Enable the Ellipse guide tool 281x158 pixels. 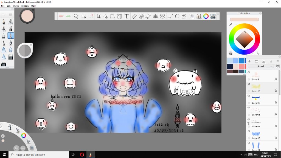[x=141, y=16]
